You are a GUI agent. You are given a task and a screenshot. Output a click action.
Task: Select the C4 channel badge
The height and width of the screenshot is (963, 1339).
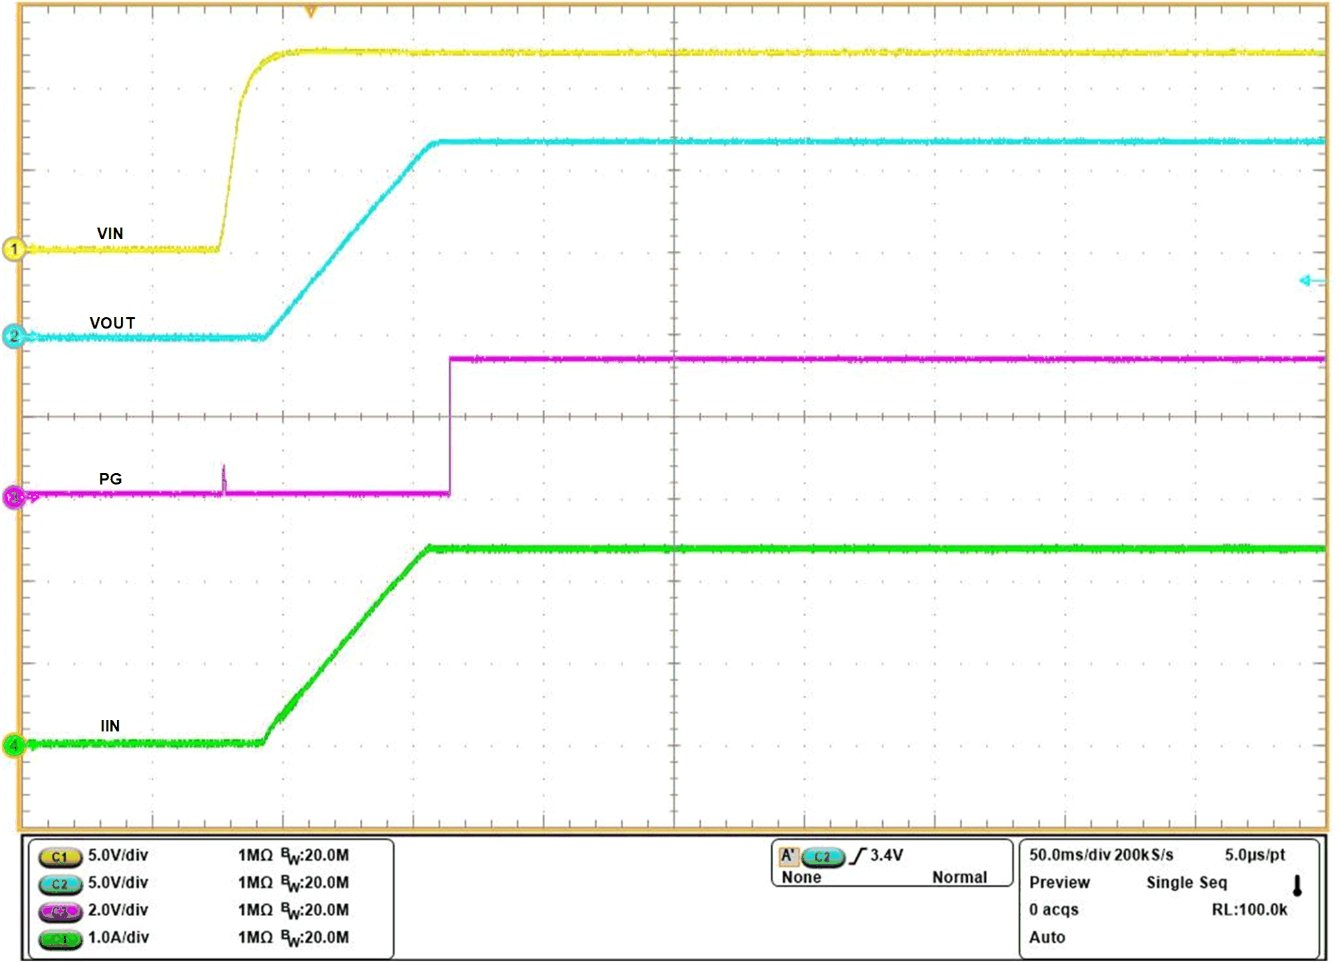[x=60, y=938]
